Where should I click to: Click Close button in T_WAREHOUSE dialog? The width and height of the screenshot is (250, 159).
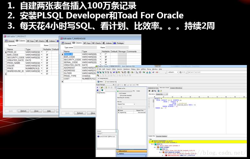[92, 113]
